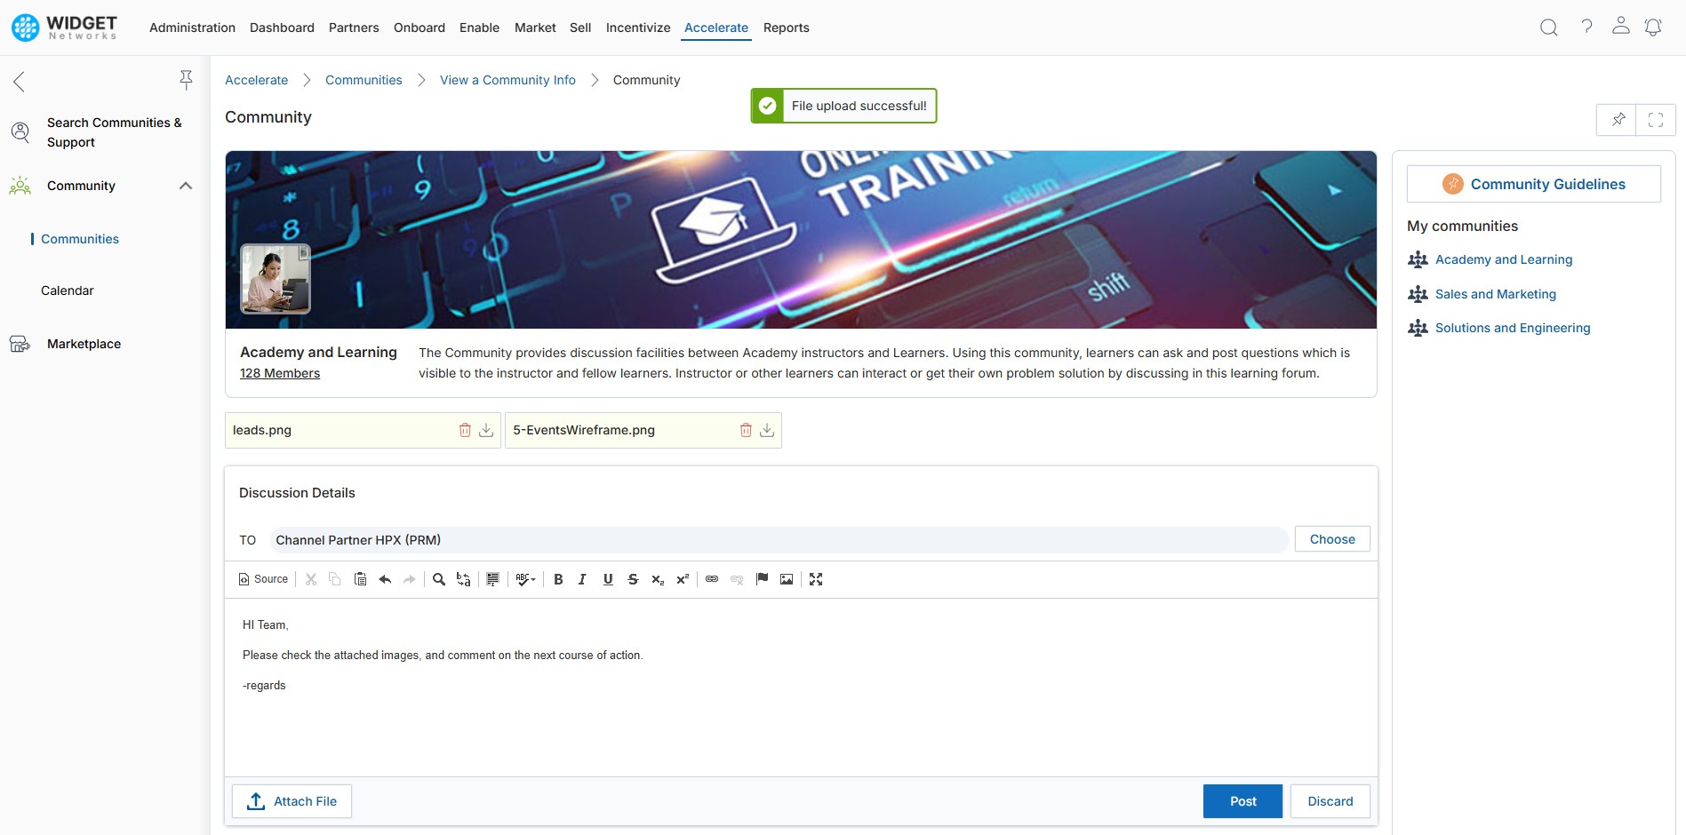The height and width of the screenshot is (835, 1686).
Task: Delete the leads.png attachment
Action: [465, 430]
